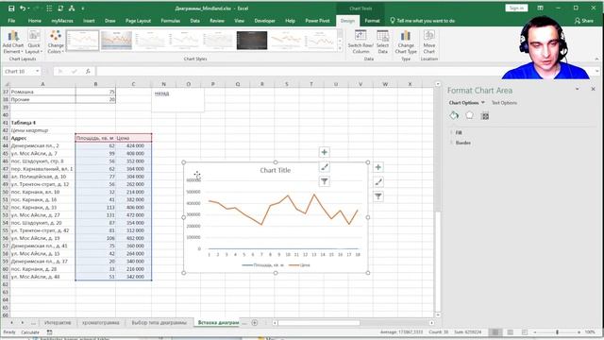Click Change Chart Type button

[406, 42]
